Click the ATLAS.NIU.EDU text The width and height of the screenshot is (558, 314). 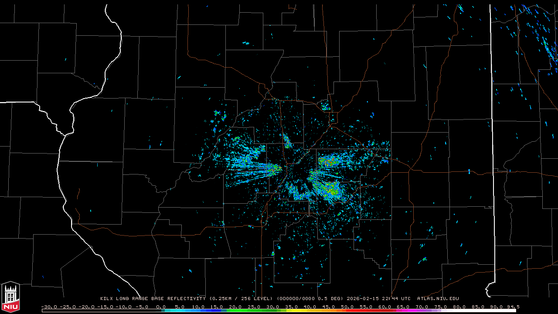[438, 299]
